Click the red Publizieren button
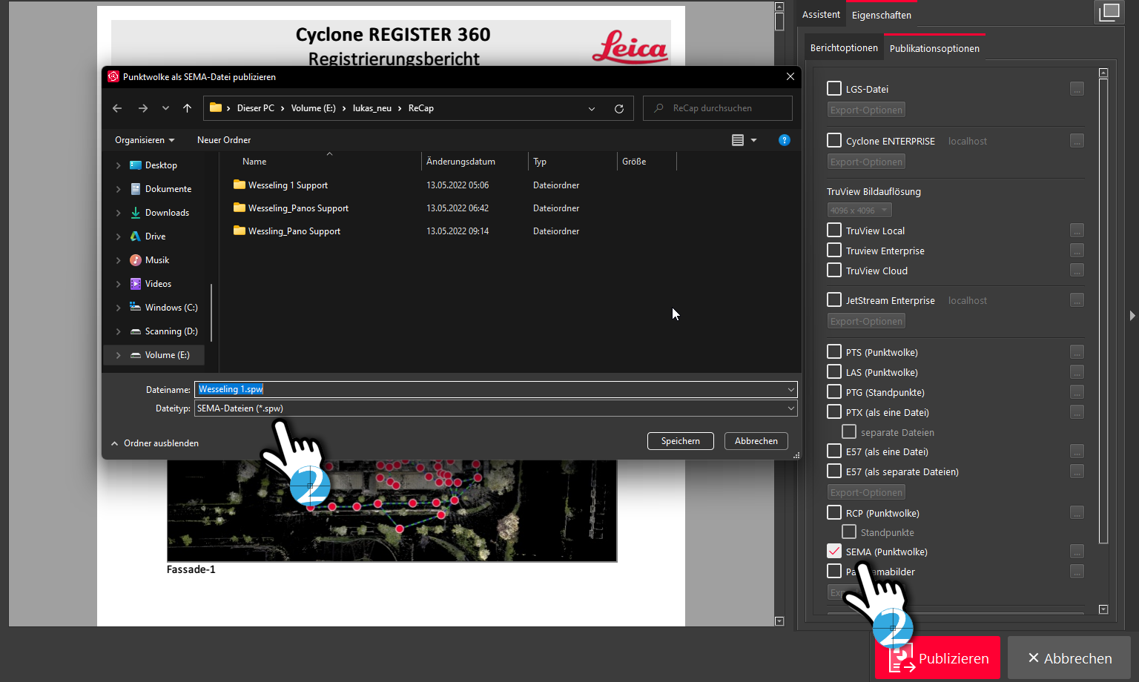Viewport: 1139px width, 682px height. (x=937, y=658)
